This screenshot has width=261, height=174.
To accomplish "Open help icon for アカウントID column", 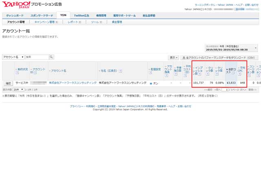I will (35, 73).
